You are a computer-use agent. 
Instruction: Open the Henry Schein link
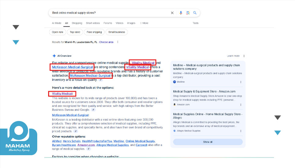click(71, 141)
